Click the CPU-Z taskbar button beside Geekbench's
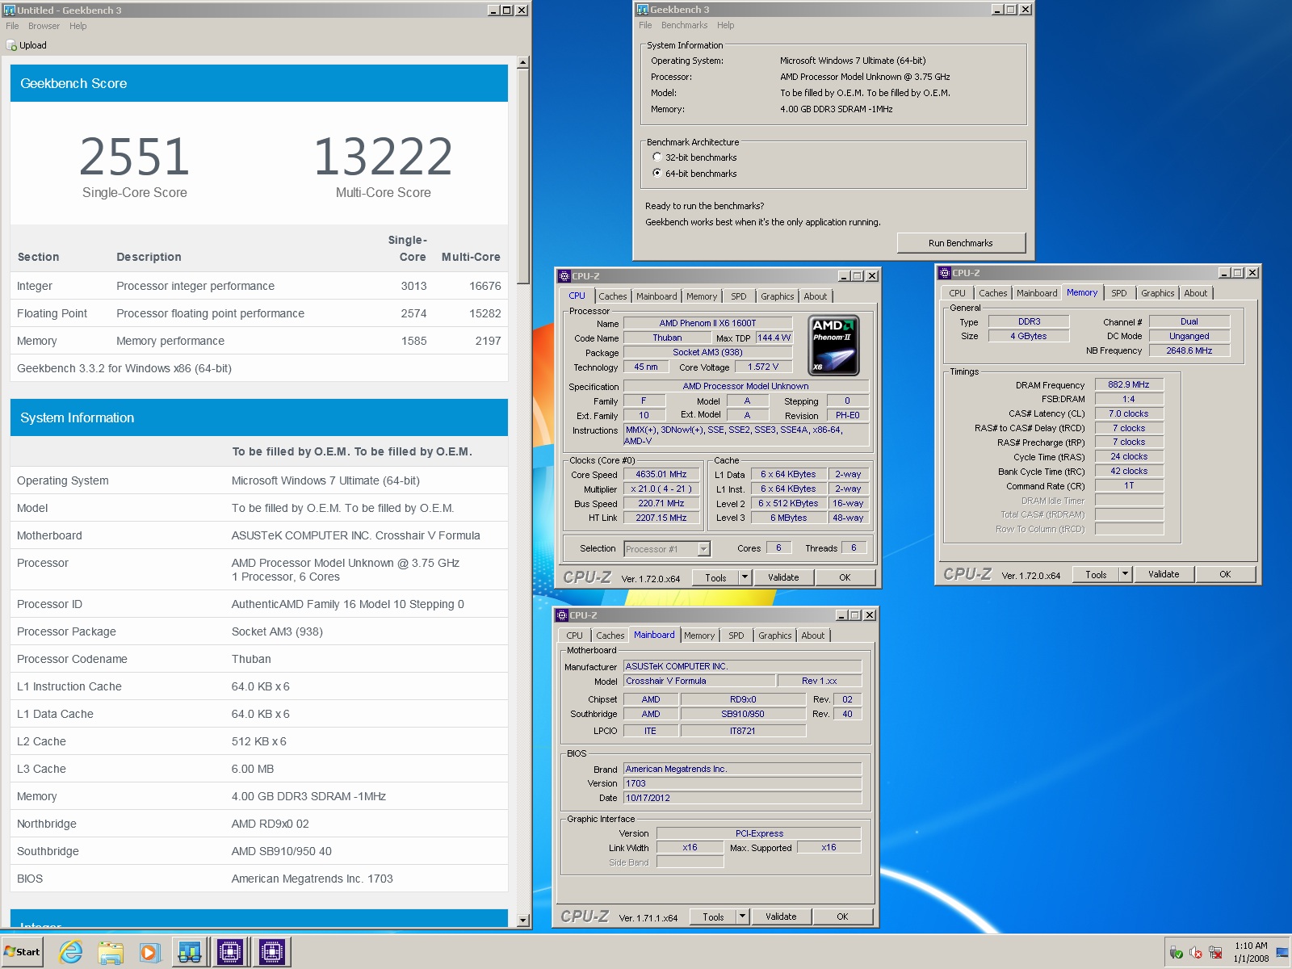This screenshot has height=969, width=1292. tap(230, 953)
